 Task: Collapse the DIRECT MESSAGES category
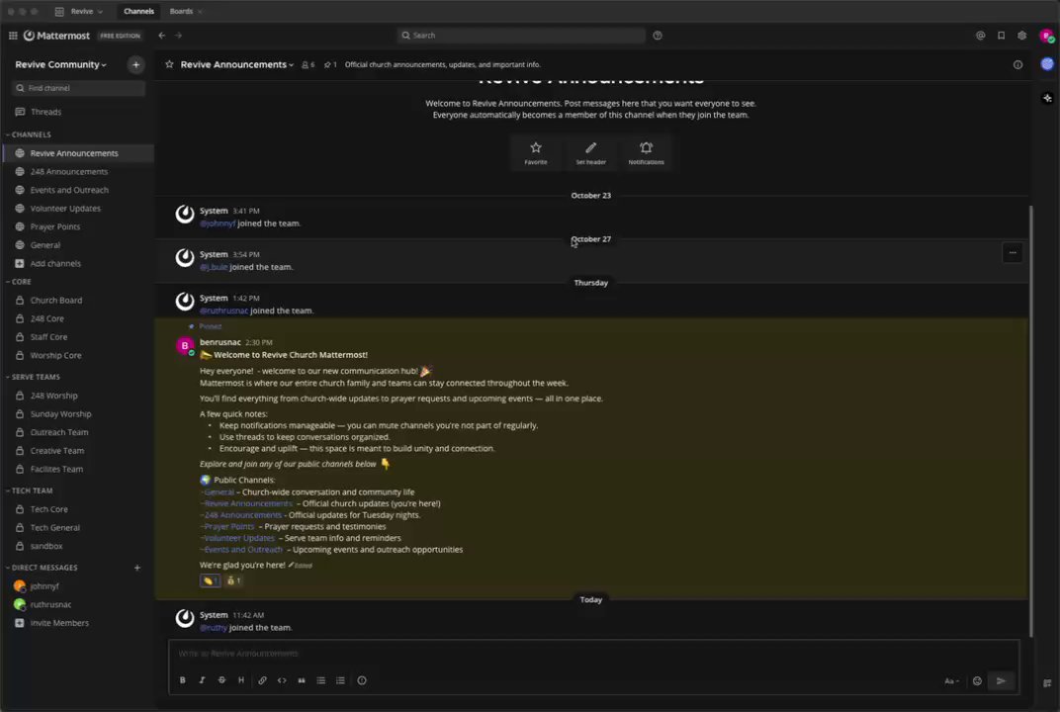[42, 568]
